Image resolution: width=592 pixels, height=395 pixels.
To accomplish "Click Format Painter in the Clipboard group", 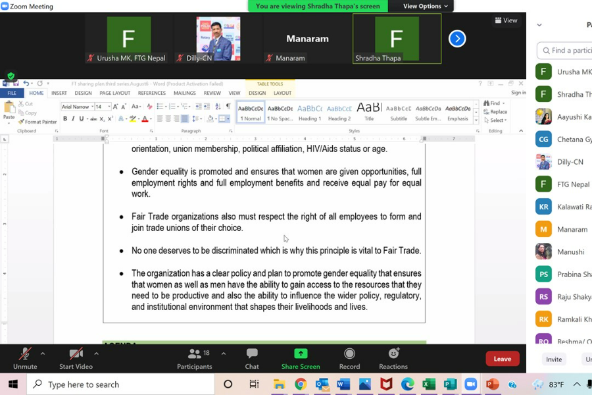I will coord(37,122).
